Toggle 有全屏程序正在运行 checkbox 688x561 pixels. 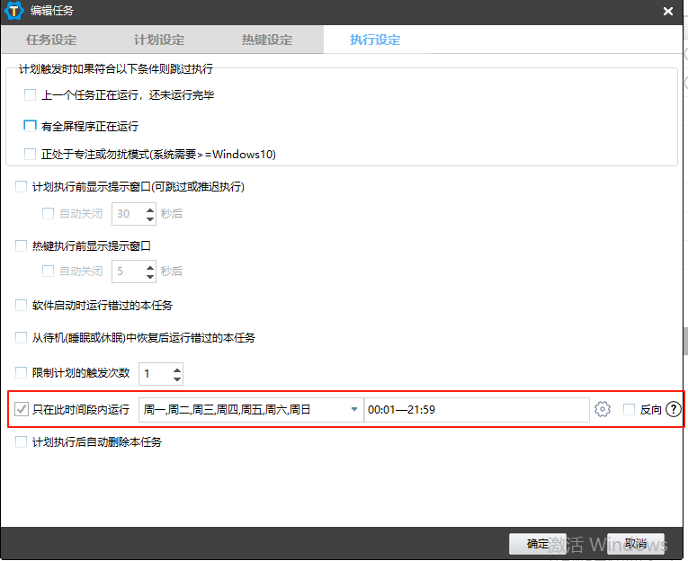point(31,126)
